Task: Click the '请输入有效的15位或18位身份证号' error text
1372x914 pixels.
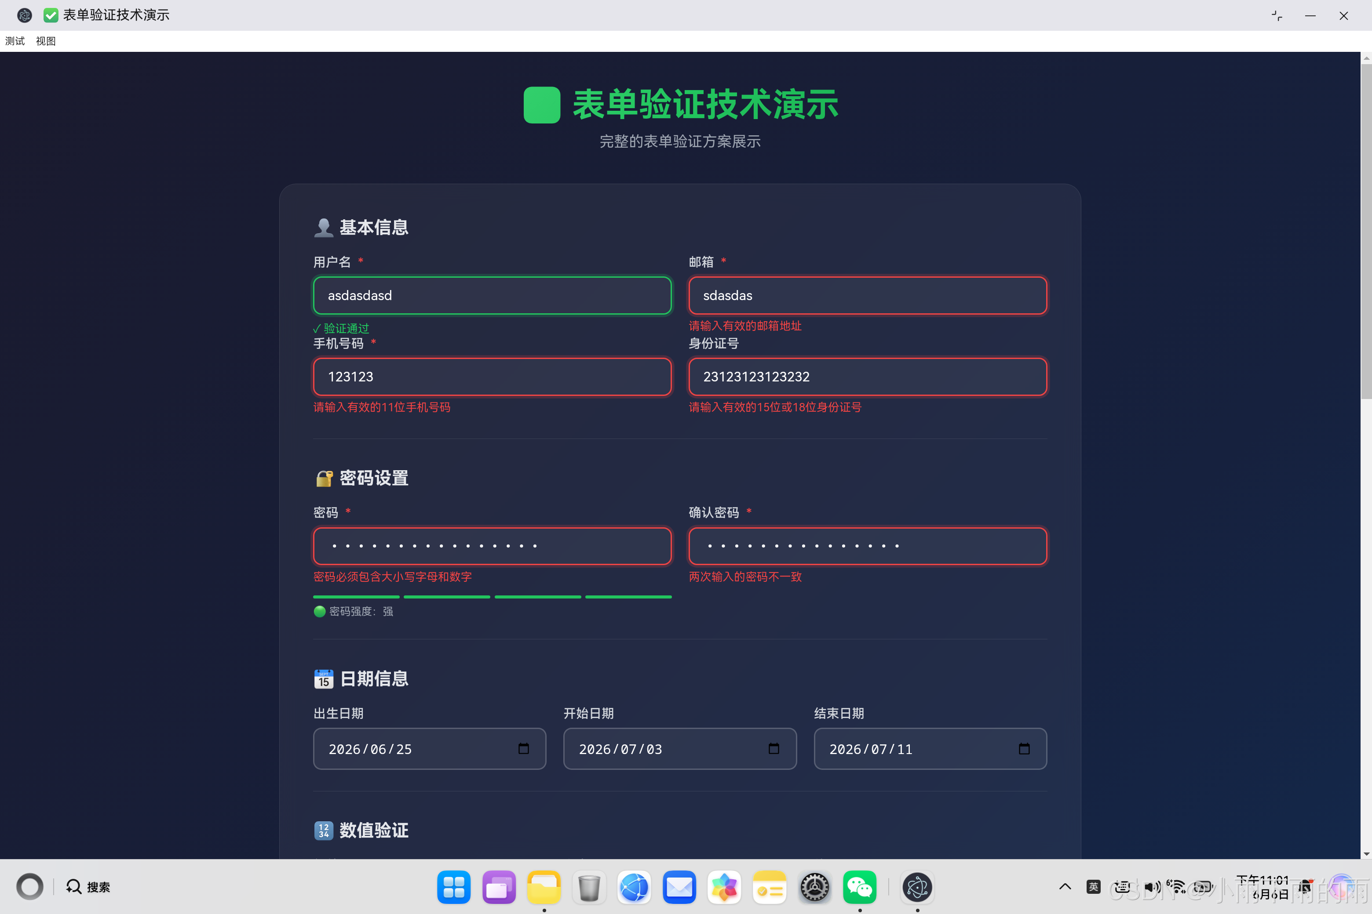Action: pos(775,407)
